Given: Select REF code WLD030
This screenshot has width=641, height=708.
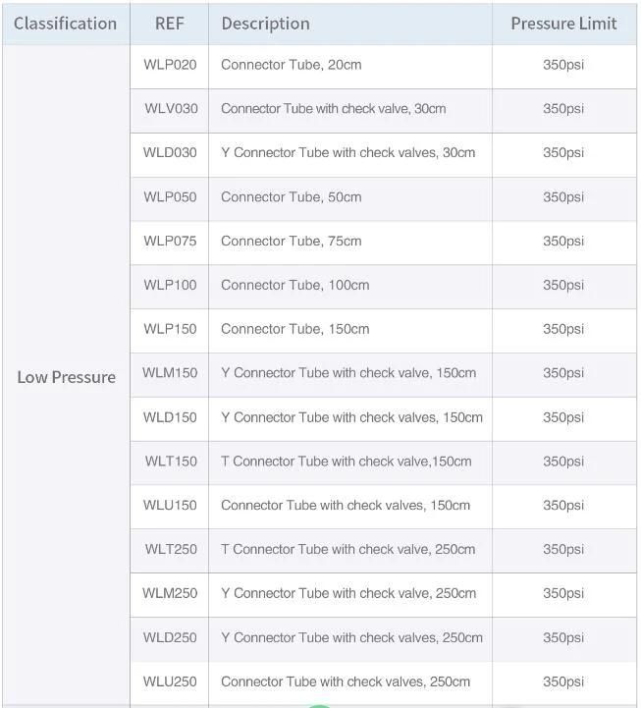Looking at the screenshot, I should point(170,152).
